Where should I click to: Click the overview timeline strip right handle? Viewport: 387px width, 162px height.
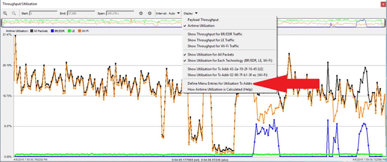point(384,23)
